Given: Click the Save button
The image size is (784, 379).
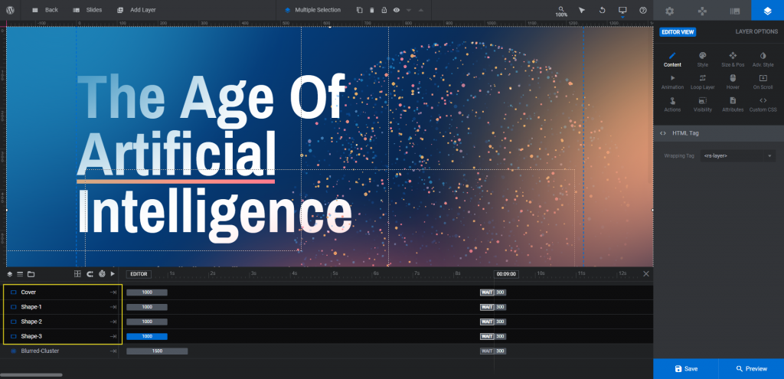Looking at the screenshot, I should [685, 368].
